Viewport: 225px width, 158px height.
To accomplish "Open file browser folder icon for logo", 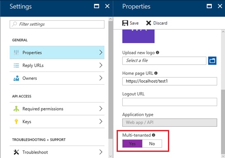I will [212, 60].
